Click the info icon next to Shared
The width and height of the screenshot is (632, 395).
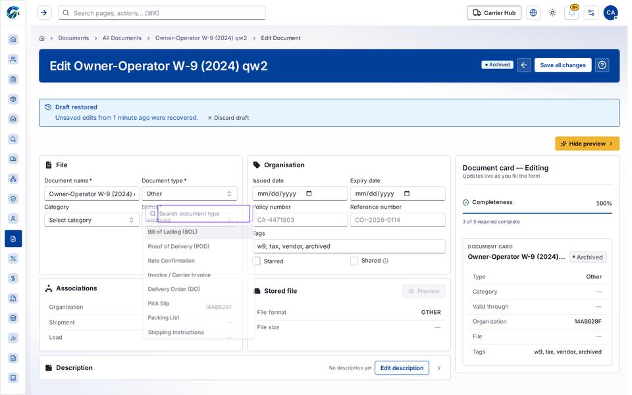386,261
